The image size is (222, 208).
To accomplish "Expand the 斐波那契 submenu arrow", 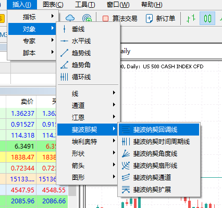I will pos(114,129).
